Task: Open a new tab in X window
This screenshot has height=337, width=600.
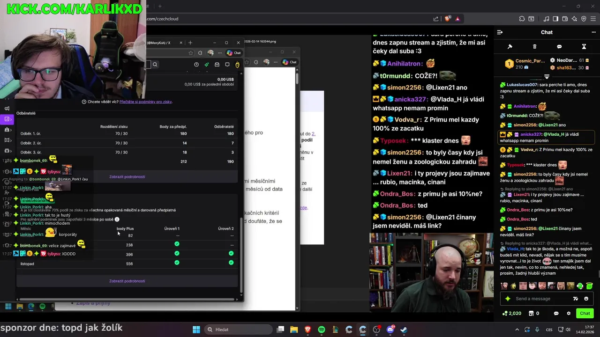Action: pos(190,43)
